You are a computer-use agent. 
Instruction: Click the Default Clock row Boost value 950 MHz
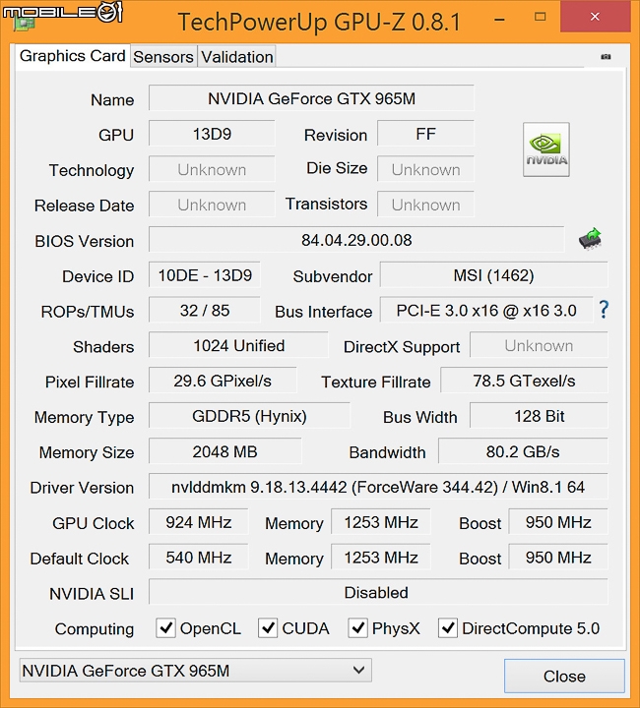558,558
